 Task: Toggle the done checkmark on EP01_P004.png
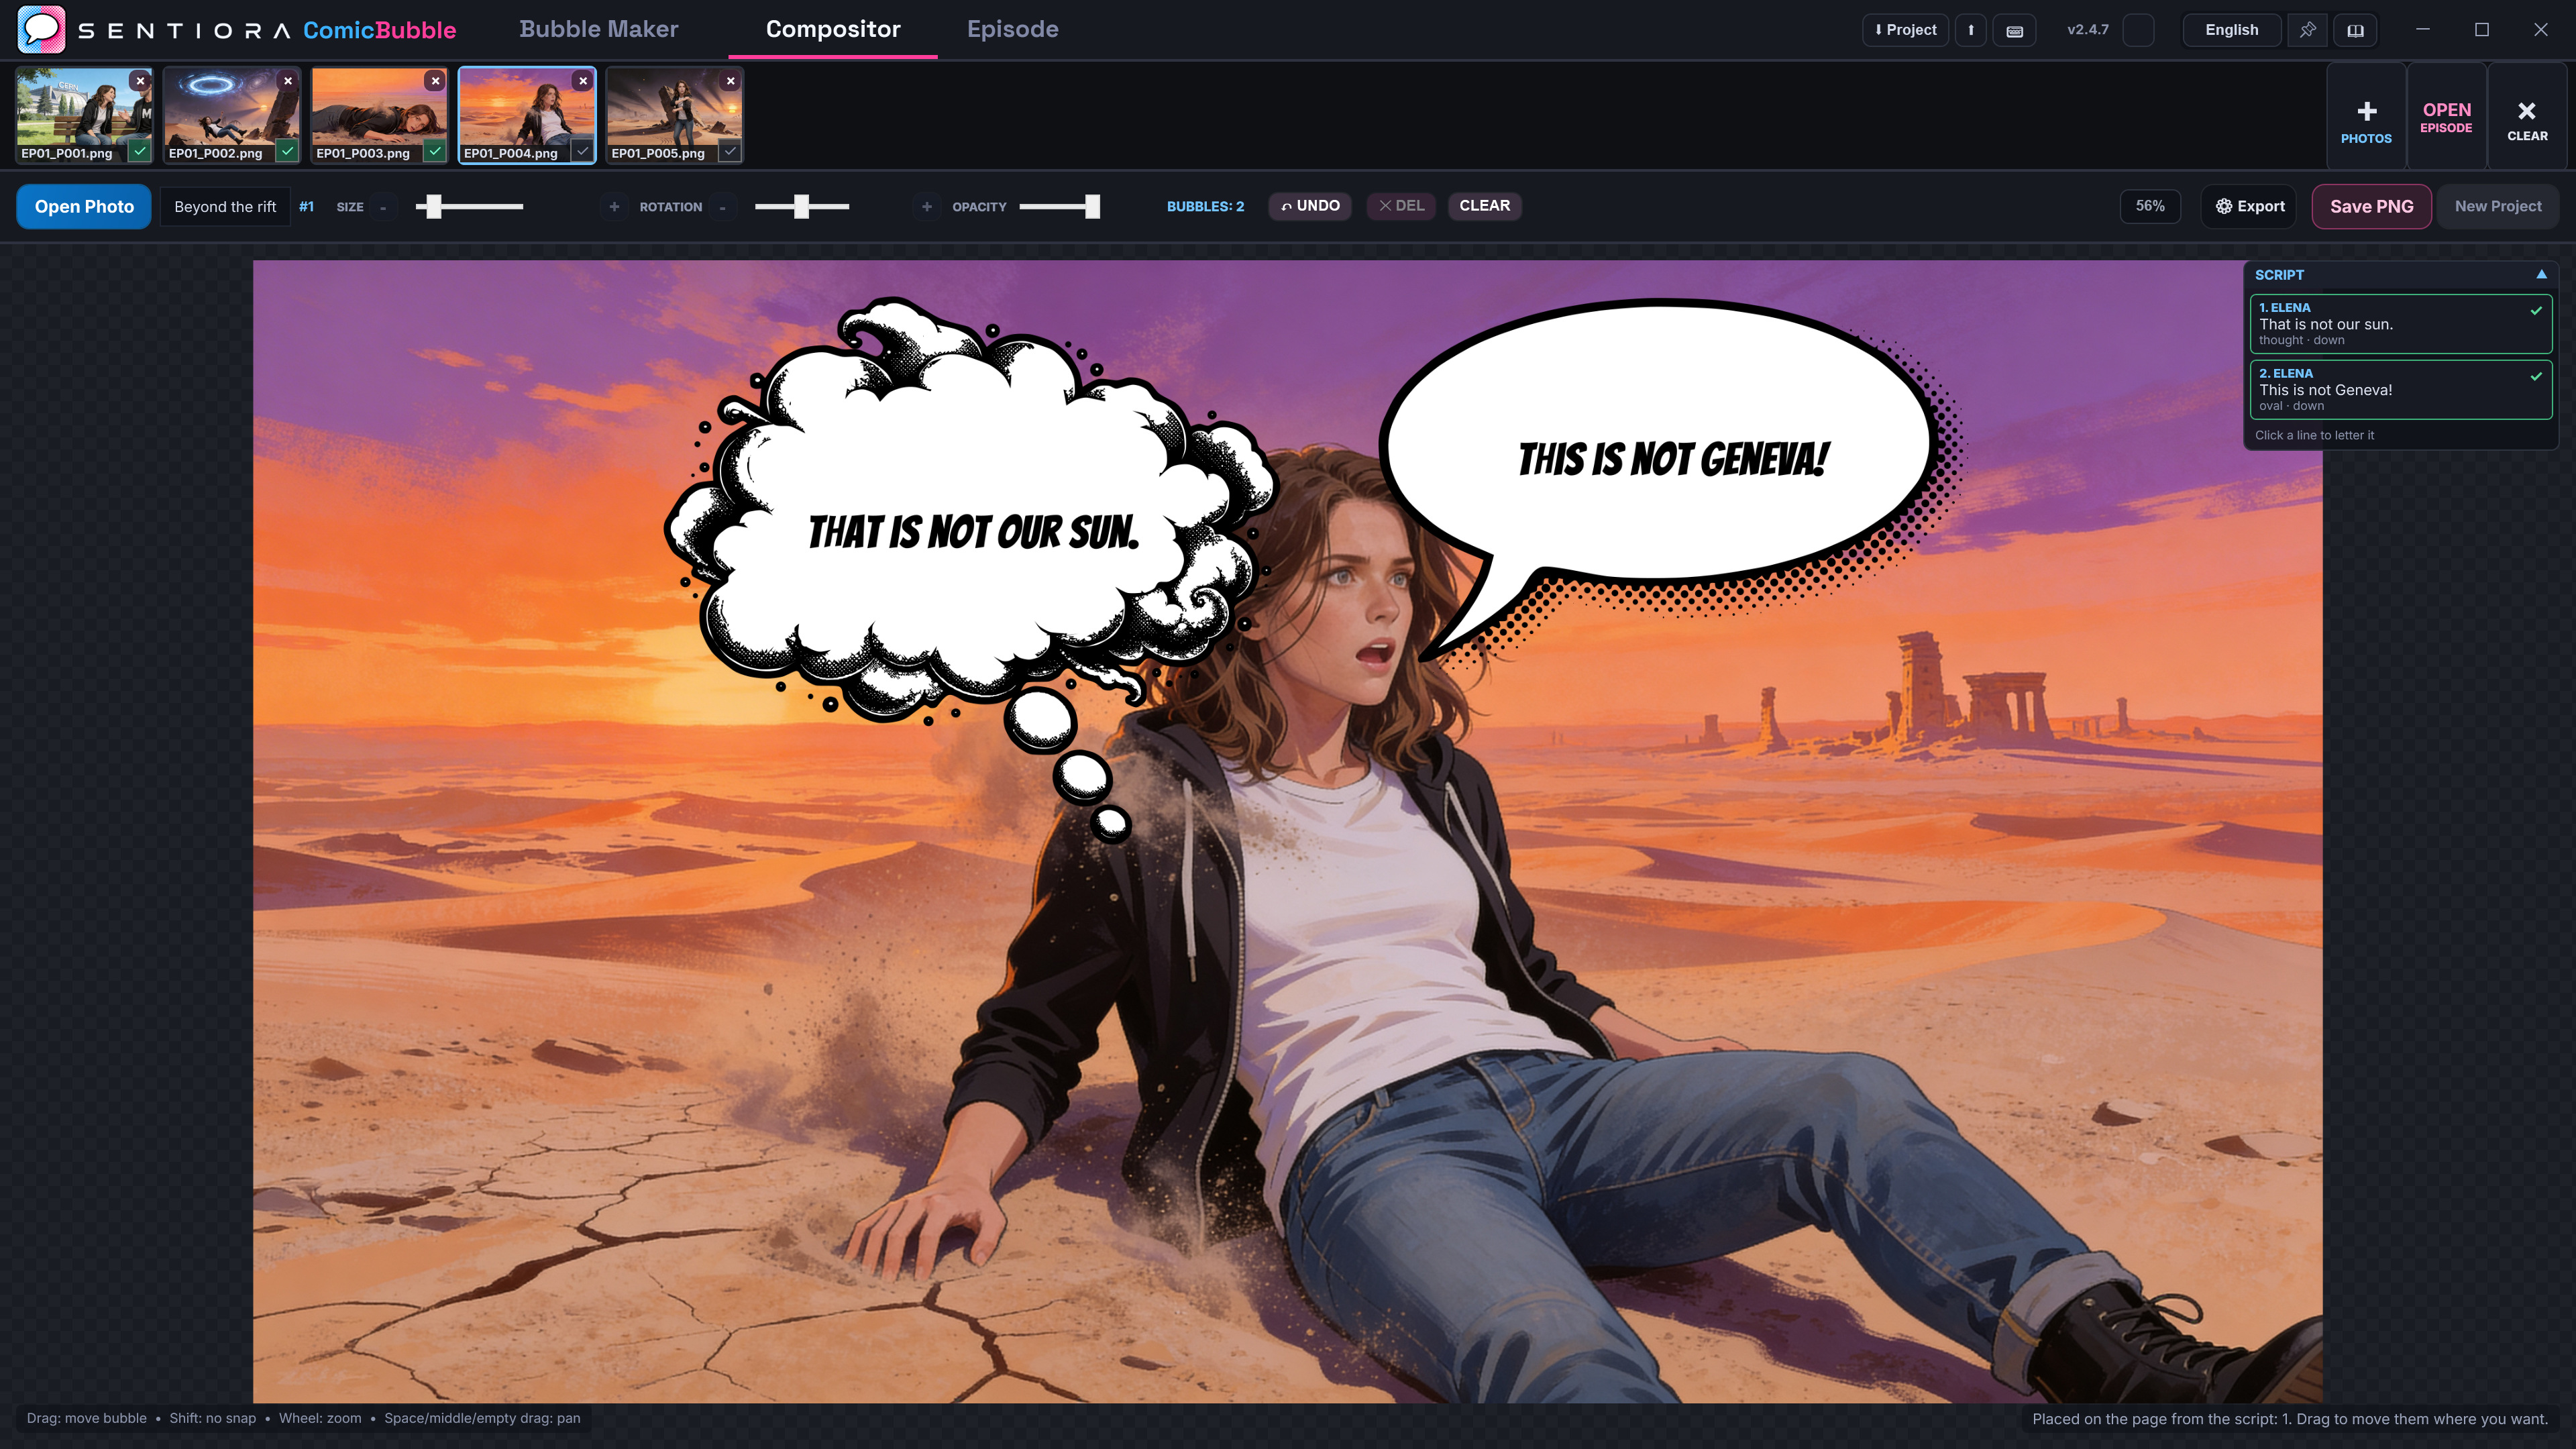583,151
